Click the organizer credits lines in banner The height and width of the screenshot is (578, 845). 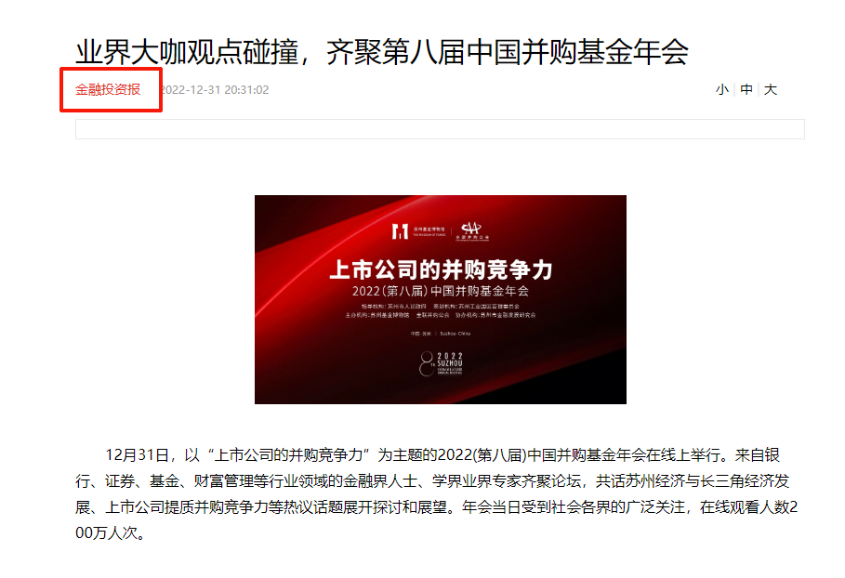(x=441, y=310)
